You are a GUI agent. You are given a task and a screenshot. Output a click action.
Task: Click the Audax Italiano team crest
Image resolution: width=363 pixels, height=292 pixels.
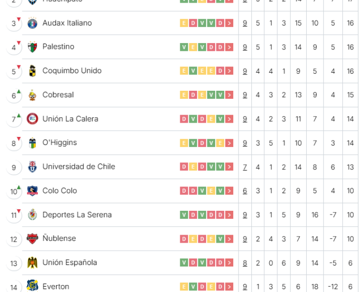pos(32,23)
